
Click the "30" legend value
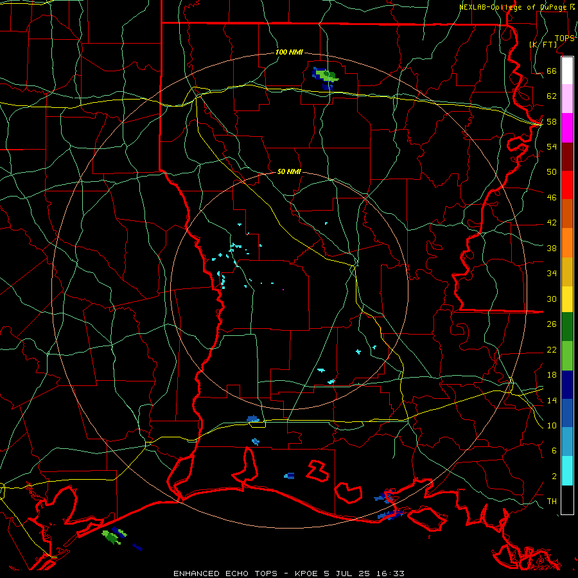[552, 299]
